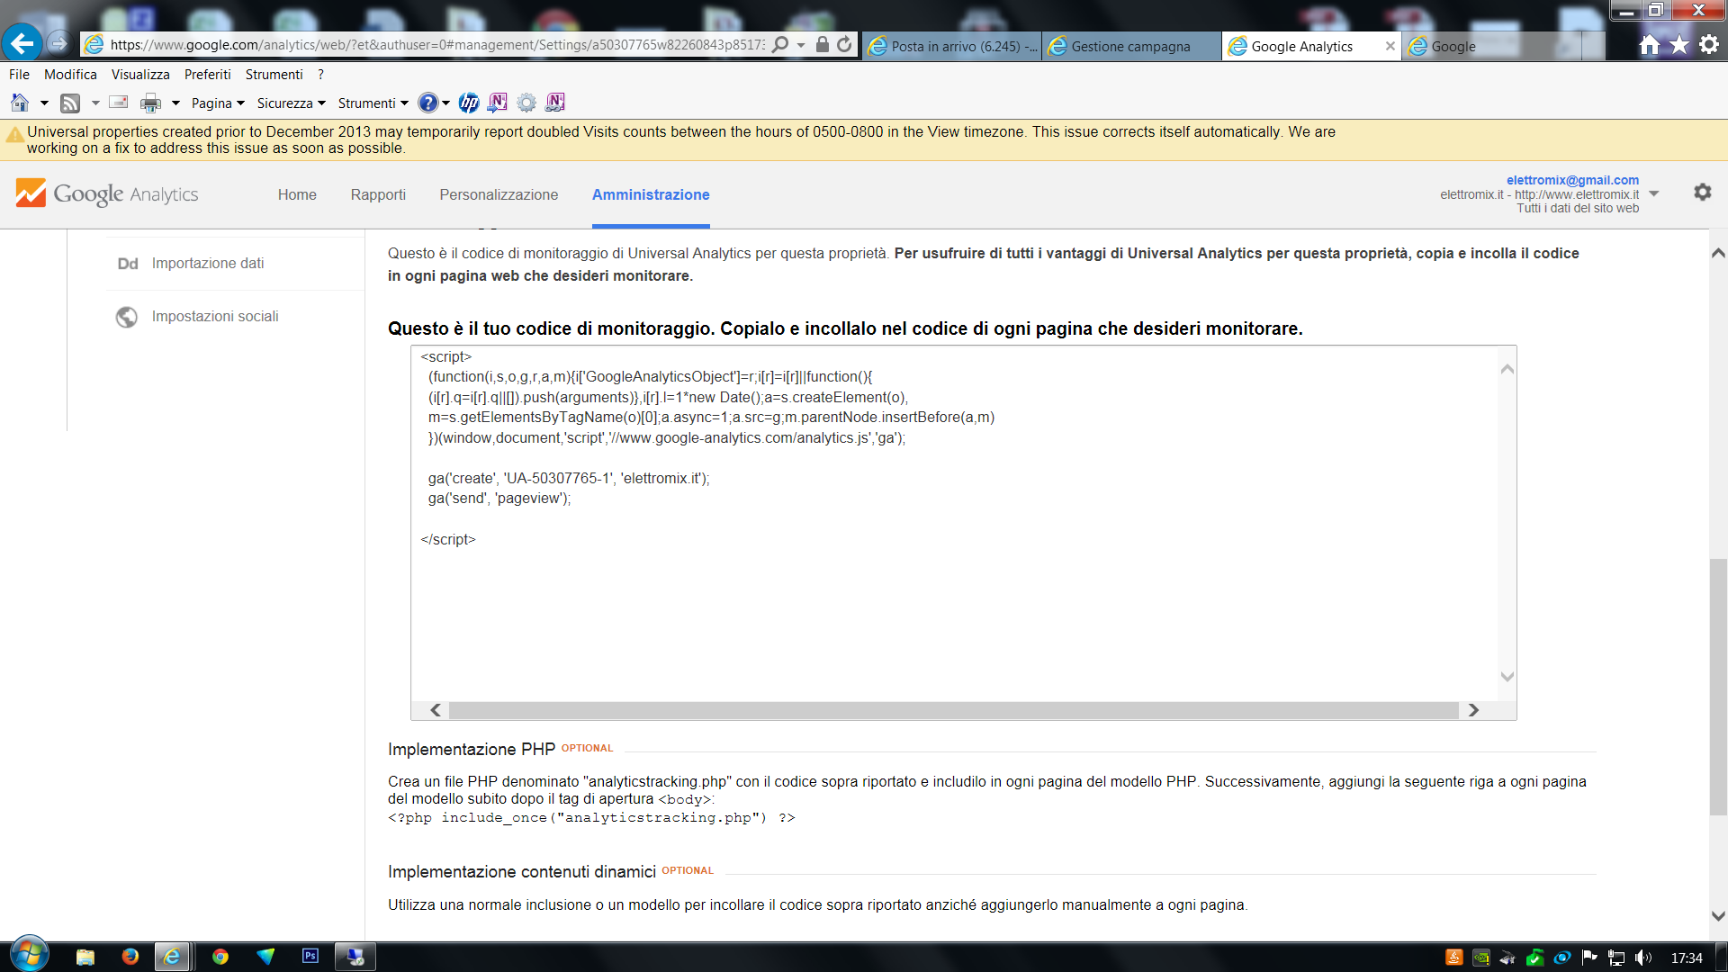
Task: Click the search magnifier in address bar
Action: 780,44
